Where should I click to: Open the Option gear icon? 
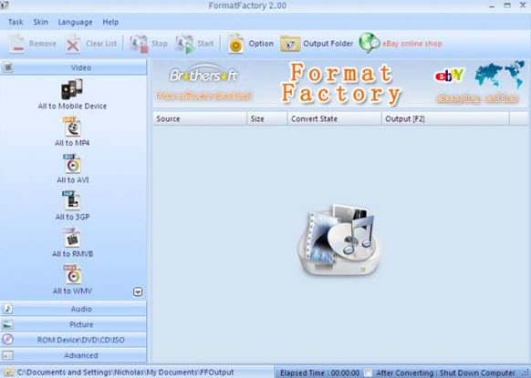coord(235,44)
